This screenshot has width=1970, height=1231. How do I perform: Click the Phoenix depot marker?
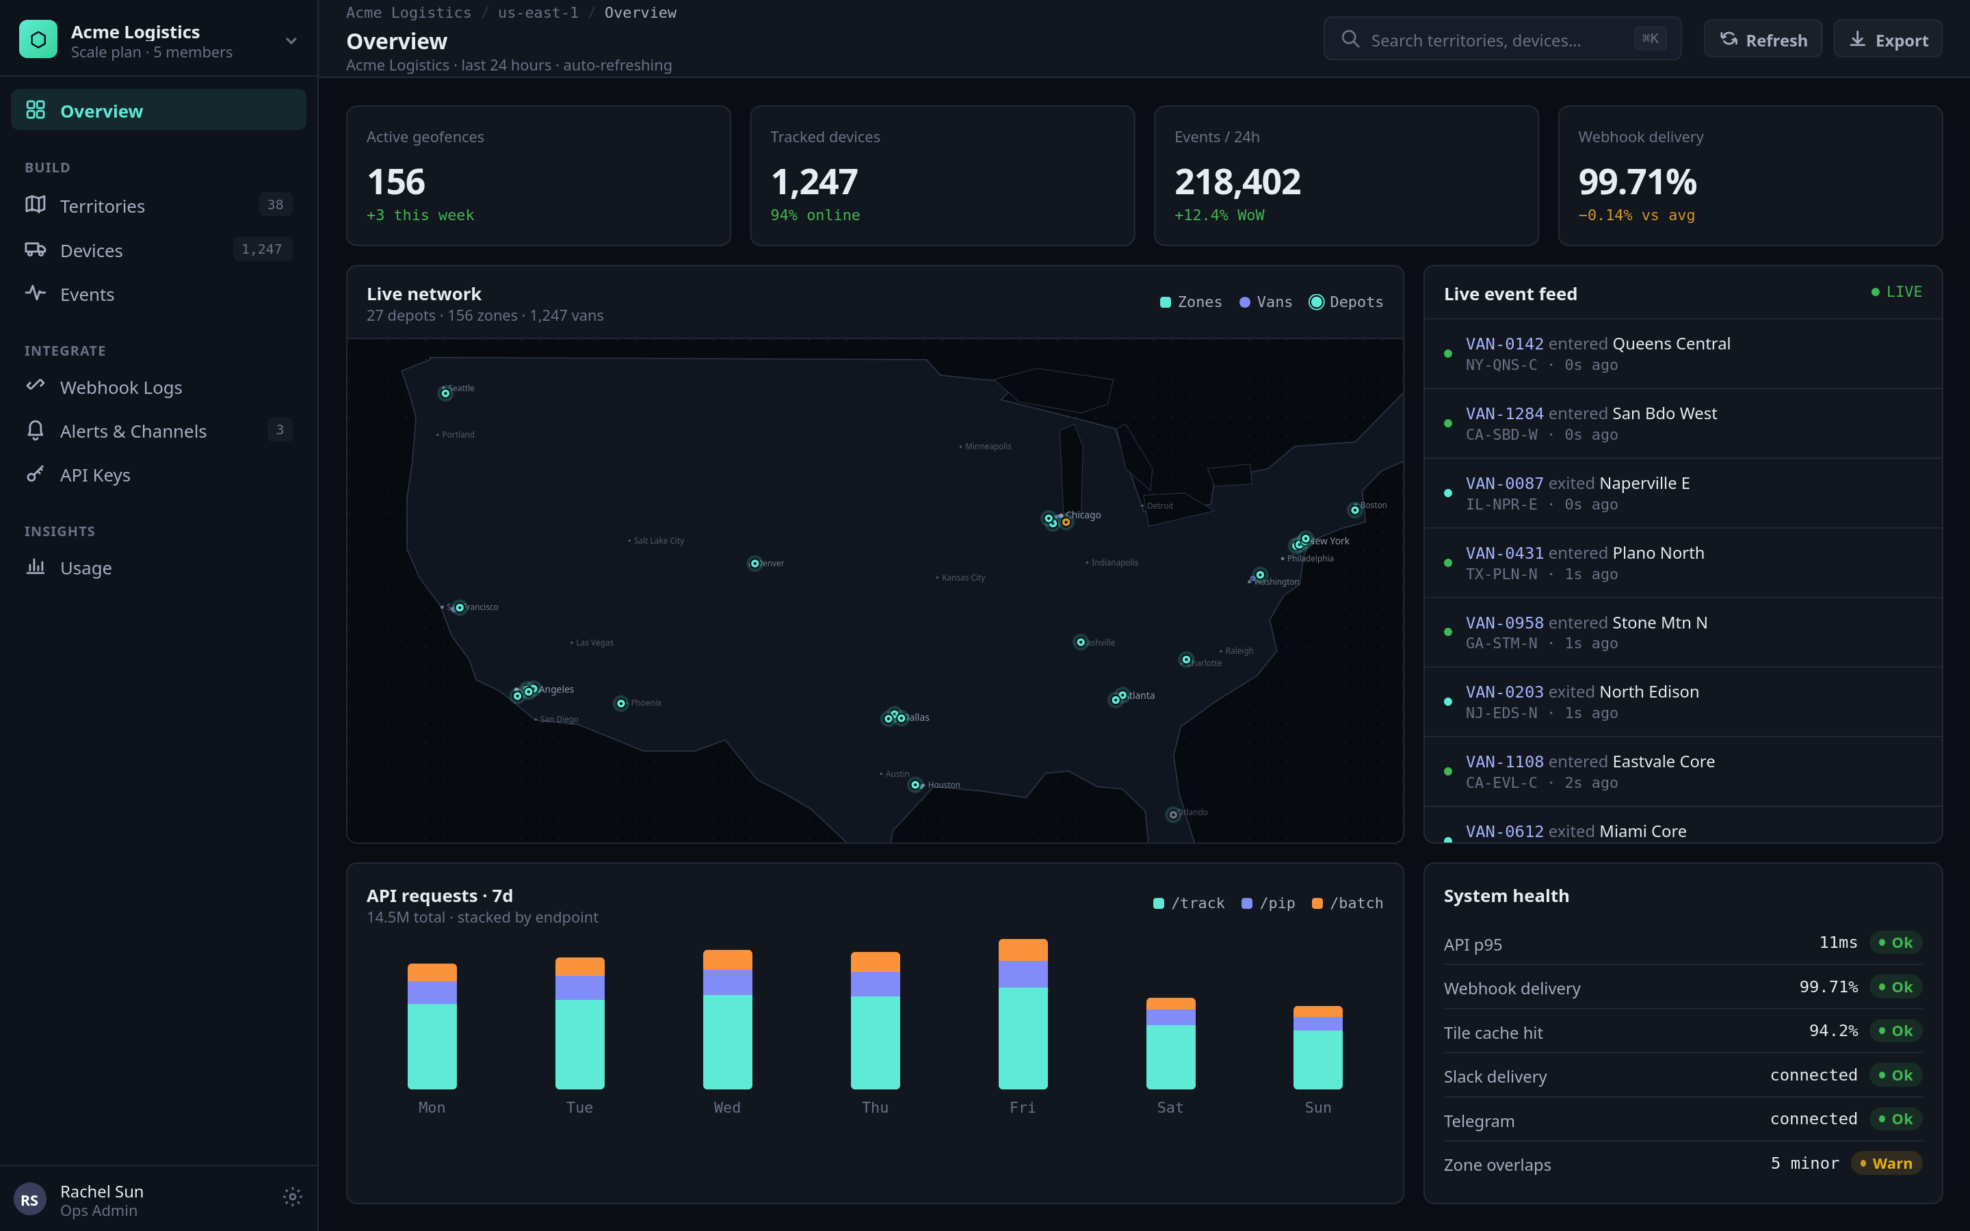621,704
